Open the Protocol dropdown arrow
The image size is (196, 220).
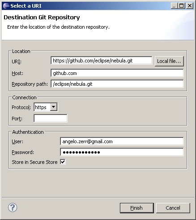54,107
